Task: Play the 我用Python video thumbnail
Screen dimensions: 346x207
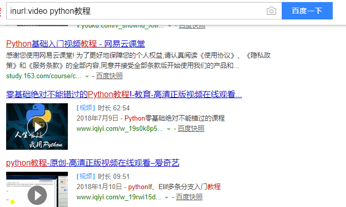Action: point(37,126)
